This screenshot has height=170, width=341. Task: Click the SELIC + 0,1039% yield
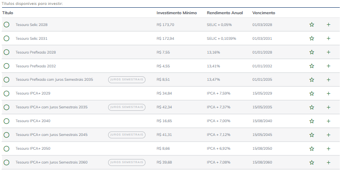click(x=222, y=39)
